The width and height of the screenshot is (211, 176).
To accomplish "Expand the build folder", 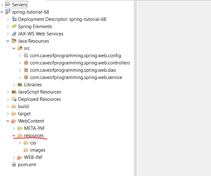I will tap(8, 106).
